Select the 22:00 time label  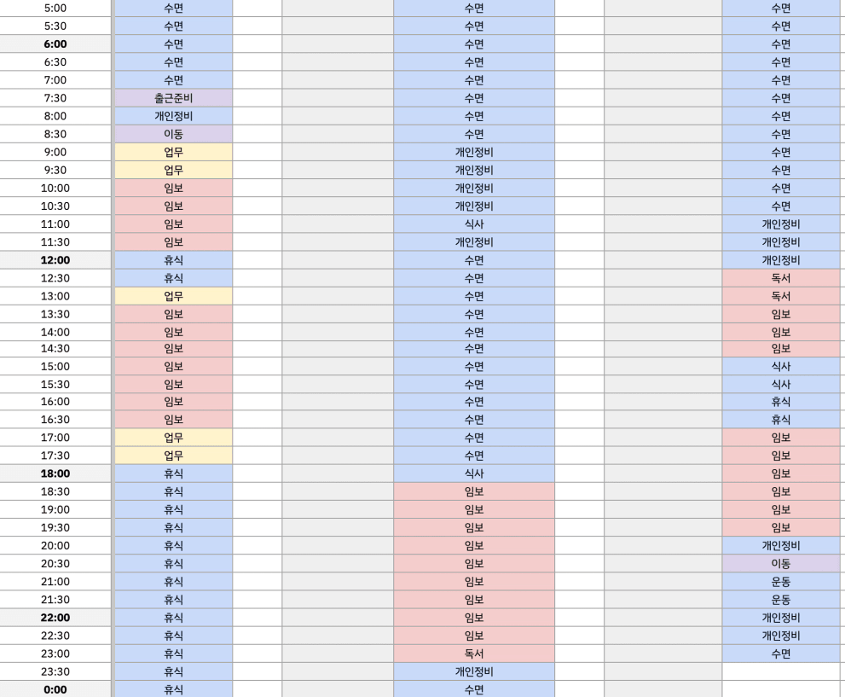pos(55,618)
